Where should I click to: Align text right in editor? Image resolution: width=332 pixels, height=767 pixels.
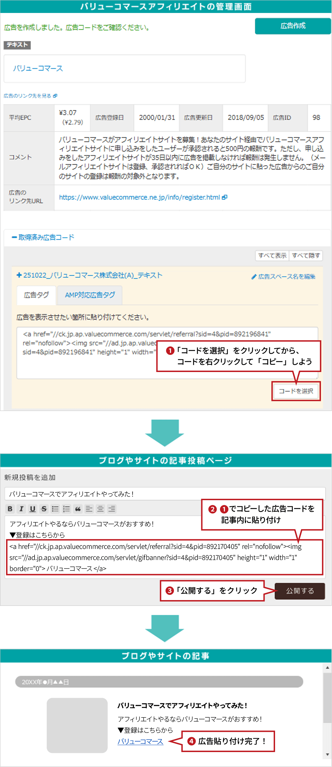coord(112,508)
